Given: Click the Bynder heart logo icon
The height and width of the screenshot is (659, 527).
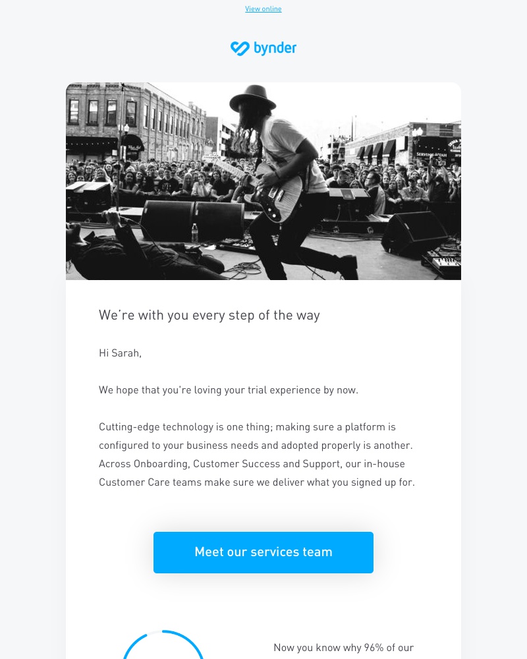Looking at the screenshot, I should [x=240, y=49].
